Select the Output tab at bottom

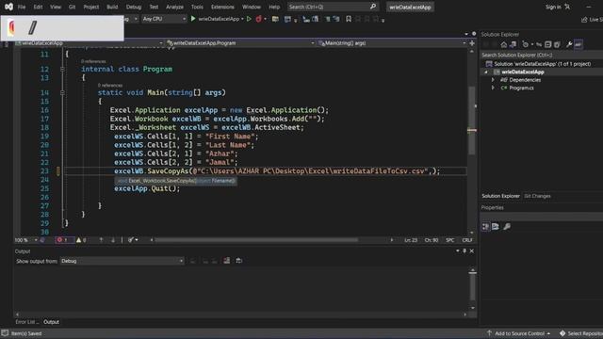(x=51, y=322)
